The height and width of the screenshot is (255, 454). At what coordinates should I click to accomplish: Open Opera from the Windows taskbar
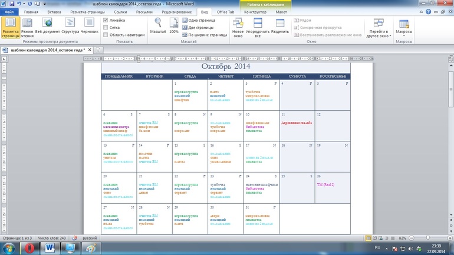(x=28, y=248)
